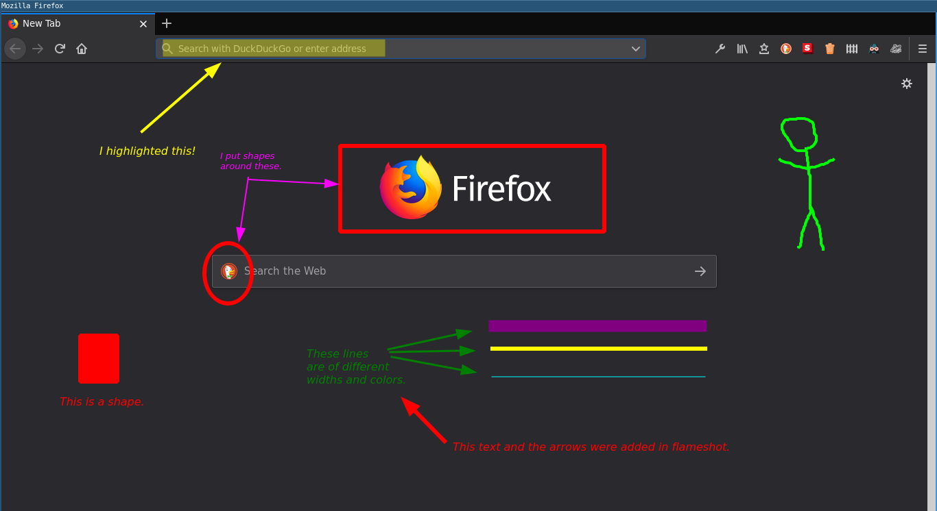This screenshot has width=937, height=511.
Task: Open the Firefox hamburger menu
Action: point(923,49)
